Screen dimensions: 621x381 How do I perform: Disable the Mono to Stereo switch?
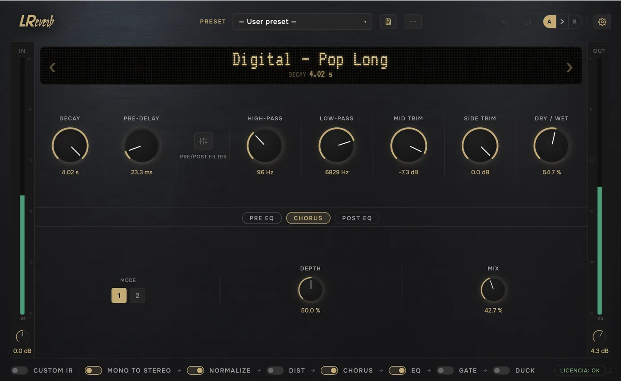93,370
